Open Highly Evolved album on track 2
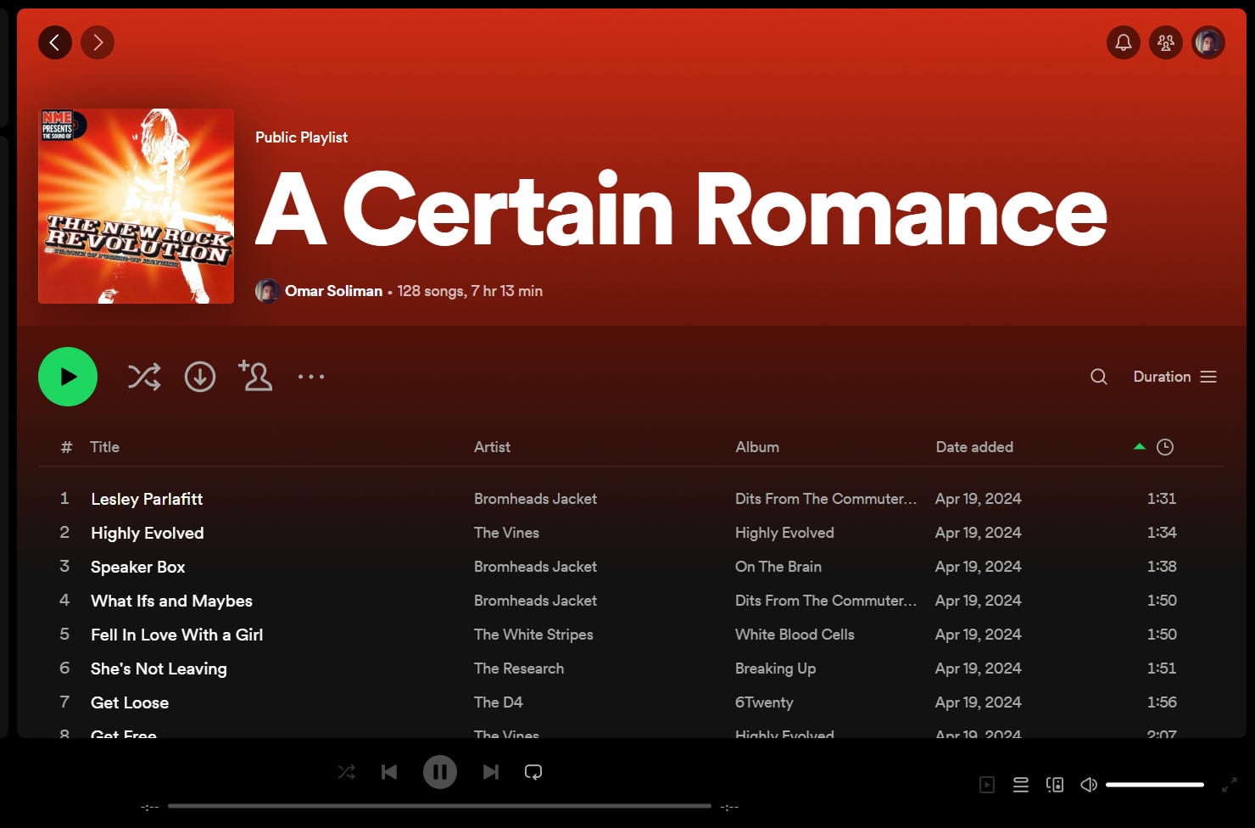This screenshot has height=828, width=1255. tap(784, 533)
